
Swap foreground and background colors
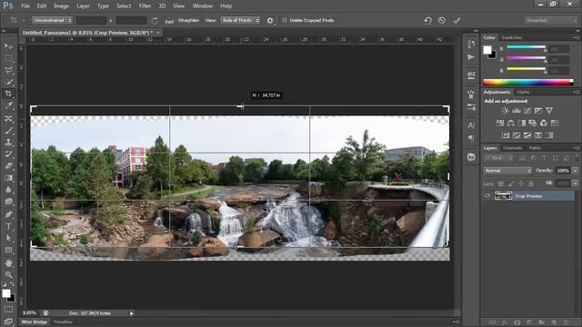pos(12,284)
